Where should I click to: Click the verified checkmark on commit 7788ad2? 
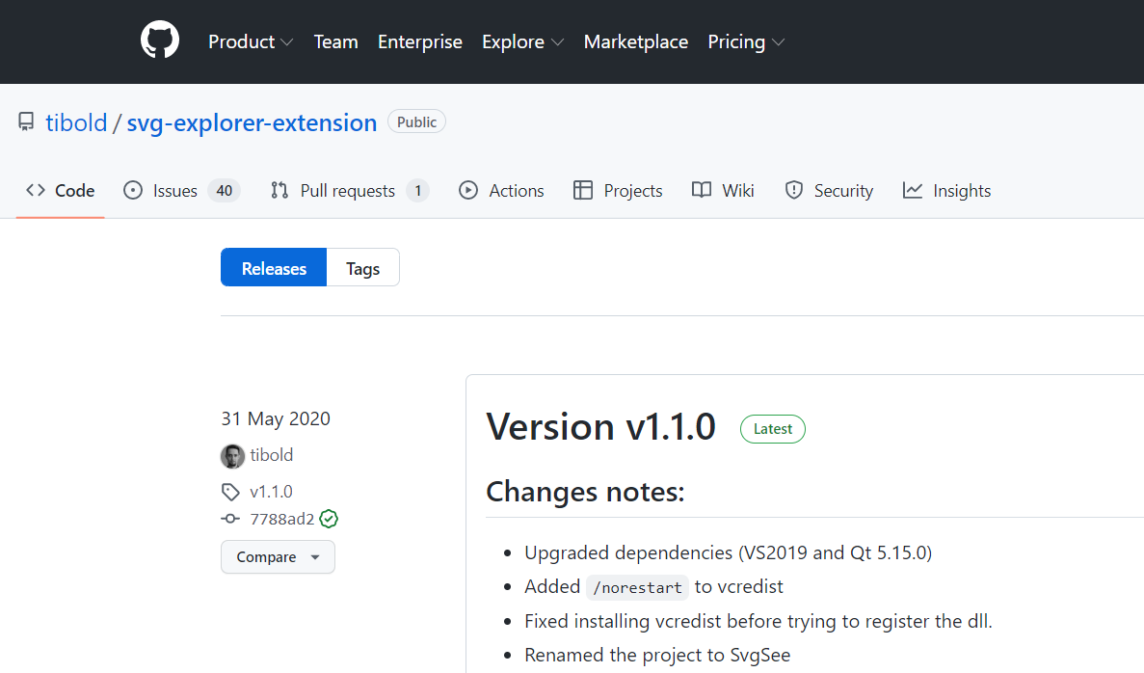click(328, 519)
